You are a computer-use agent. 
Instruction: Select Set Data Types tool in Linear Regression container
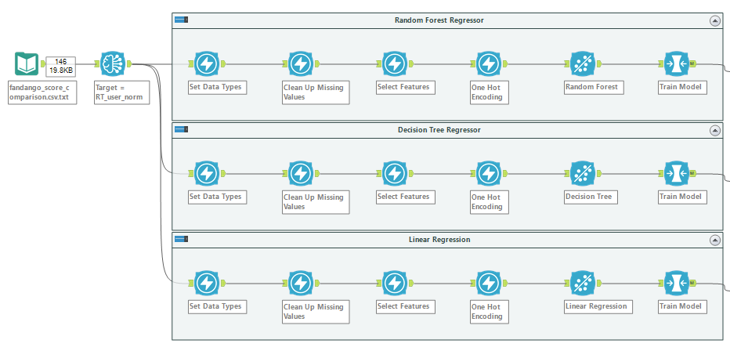(x=206, y=284)
